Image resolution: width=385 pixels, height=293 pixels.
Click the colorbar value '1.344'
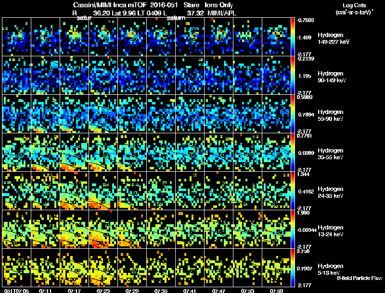click(x=304, y=174)
